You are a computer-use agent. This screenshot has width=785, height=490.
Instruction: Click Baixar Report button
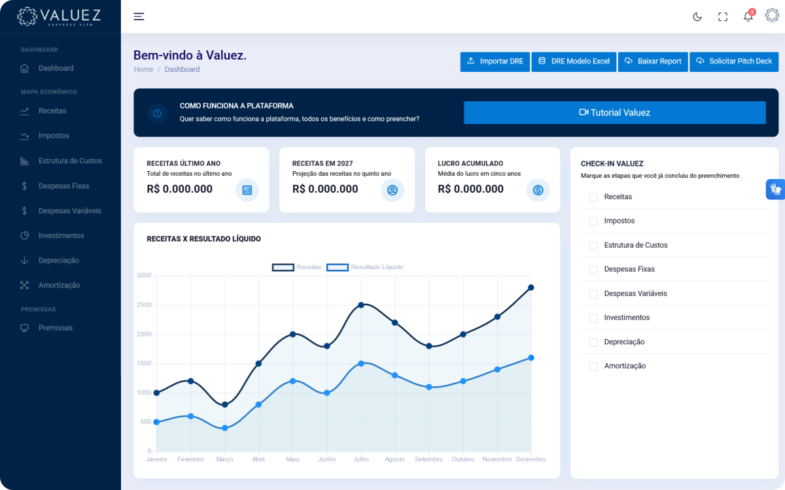coord(653,61)
